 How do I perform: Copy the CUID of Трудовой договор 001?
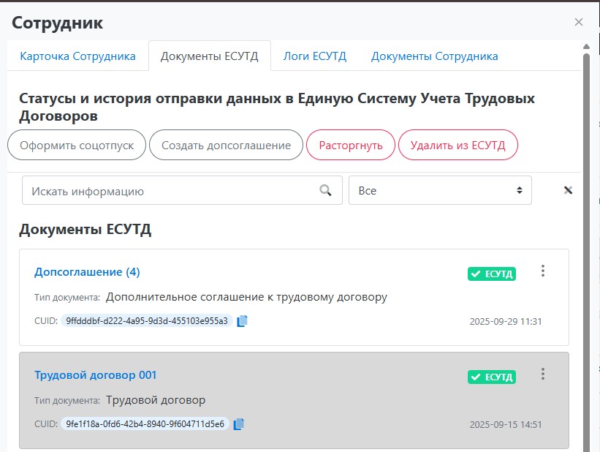[239, 423]
